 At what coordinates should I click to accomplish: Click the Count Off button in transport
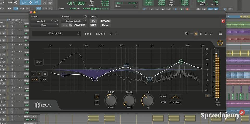tap(201, 1)
